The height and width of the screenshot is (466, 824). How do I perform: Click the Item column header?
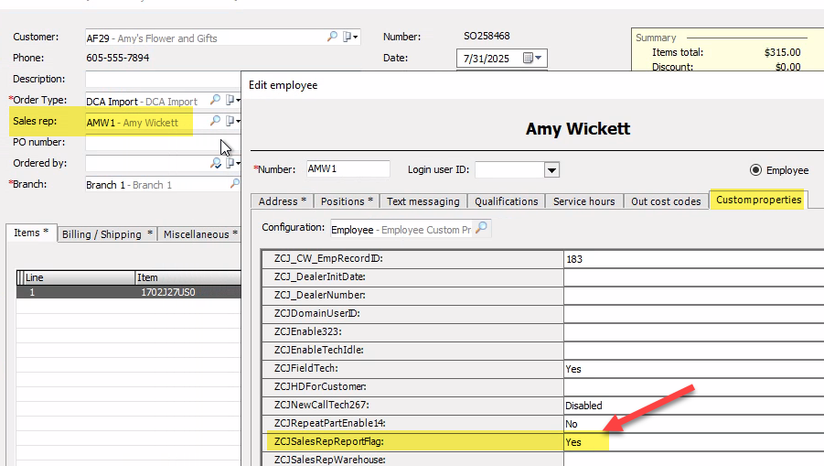(188, 277)
